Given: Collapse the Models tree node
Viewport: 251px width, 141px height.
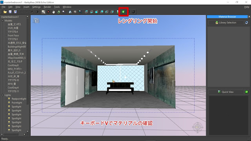Looking at the screenshot, I should (x=3, y=21).
